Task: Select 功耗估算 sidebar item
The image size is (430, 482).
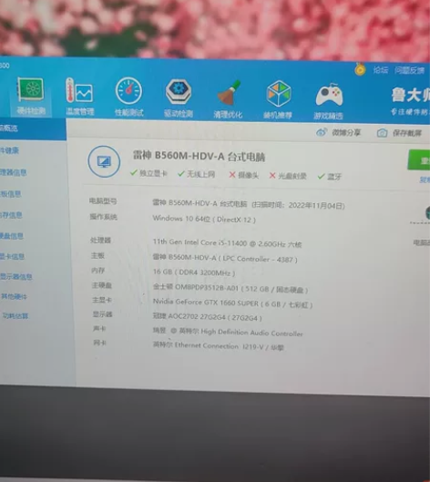Action: tap(15, 315)
